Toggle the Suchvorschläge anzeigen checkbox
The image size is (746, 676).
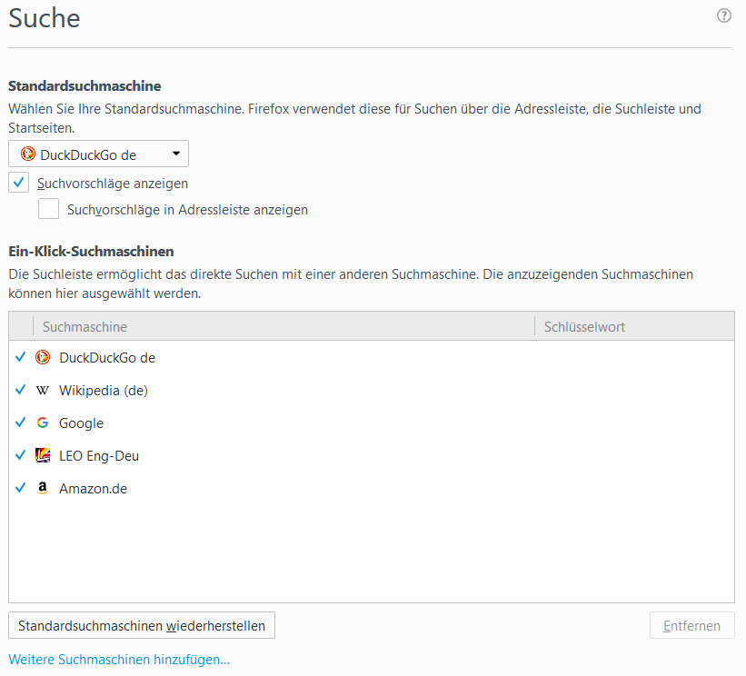(19, 183)
